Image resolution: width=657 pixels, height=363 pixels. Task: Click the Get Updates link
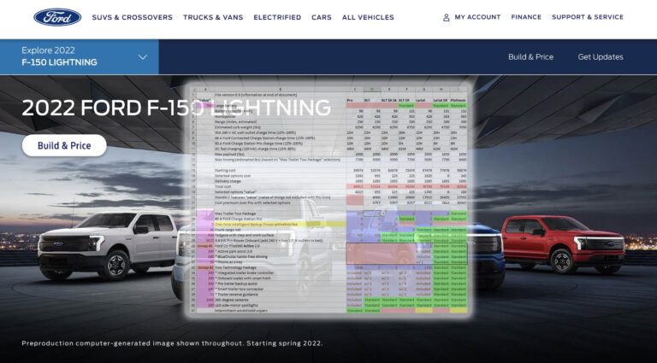(x=600, y=57)
